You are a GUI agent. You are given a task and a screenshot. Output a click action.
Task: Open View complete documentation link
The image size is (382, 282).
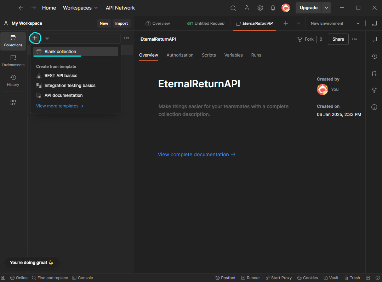click(196, 155)
